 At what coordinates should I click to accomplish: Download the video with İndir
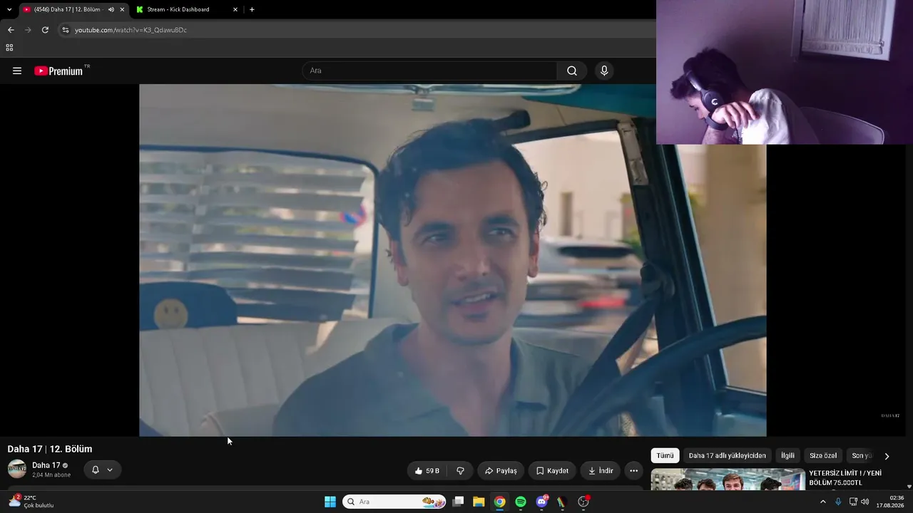pyautogui.click(x=600, y=471)
